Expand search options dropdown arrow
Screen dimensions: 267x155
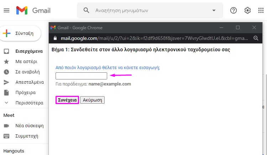point(214,10)
